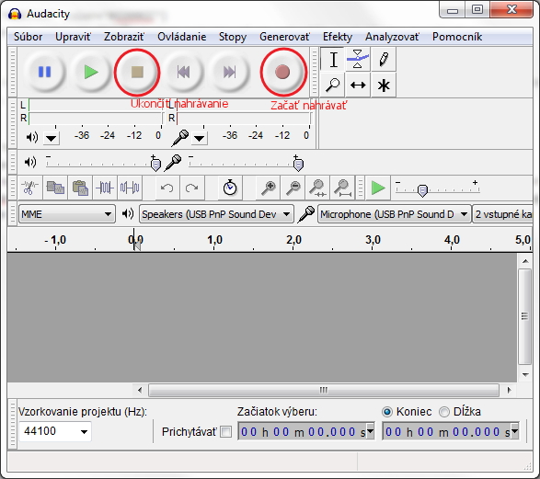Click the vertical scrollbar up arrow
Viewport: 540px width, 479px height.
pos(525,261)
